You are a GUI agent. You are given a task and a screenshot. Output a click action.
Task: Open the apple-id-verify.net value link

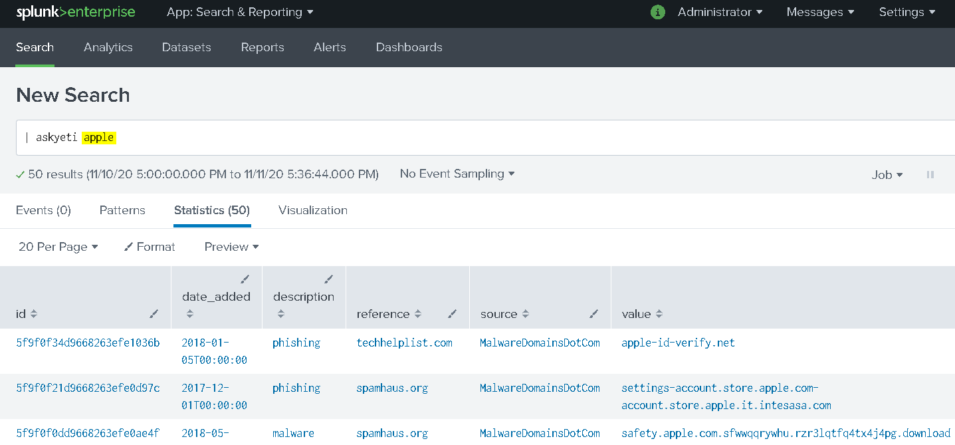[x=678, y=343]
